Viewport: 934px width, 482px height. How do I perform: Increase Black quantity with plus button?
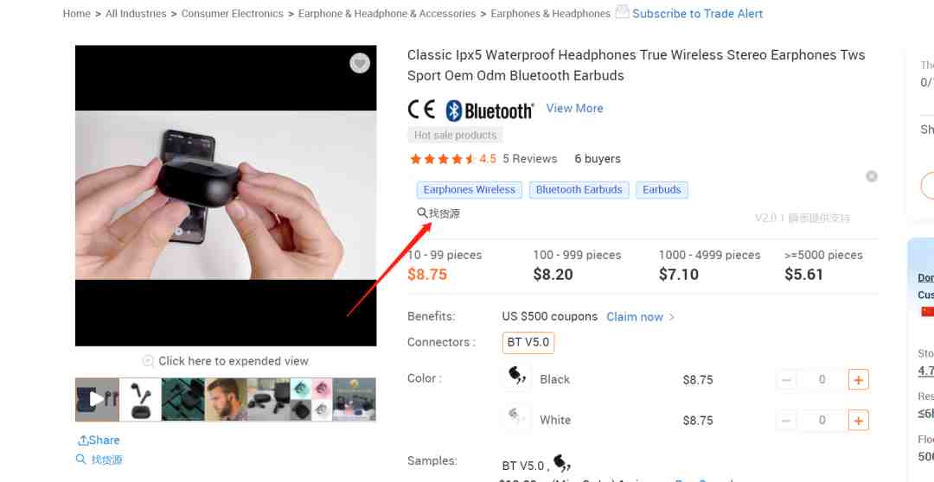coord(859,380)
